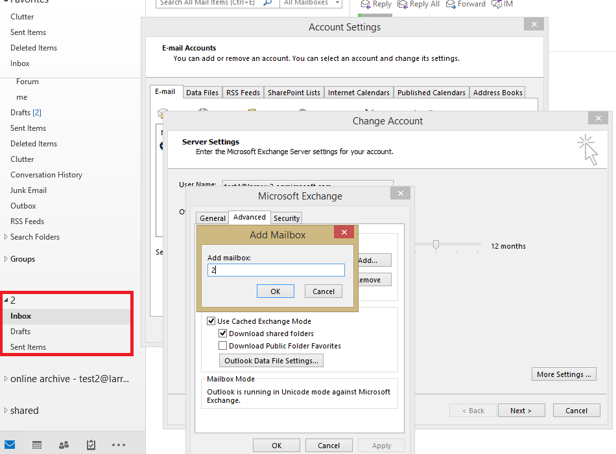Click OK in Microsoft Exchange dialog

click(277, 446)
